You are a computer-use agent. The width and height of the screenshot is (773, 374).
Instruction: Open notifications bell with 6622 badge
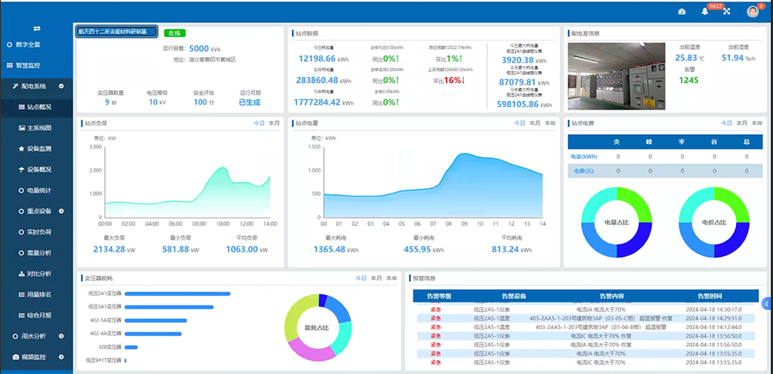click(705, 12)
